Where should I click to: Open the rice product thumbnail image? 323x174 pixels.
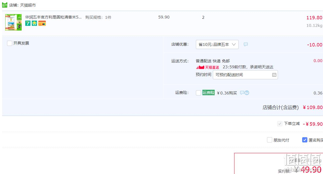point(14,22)
